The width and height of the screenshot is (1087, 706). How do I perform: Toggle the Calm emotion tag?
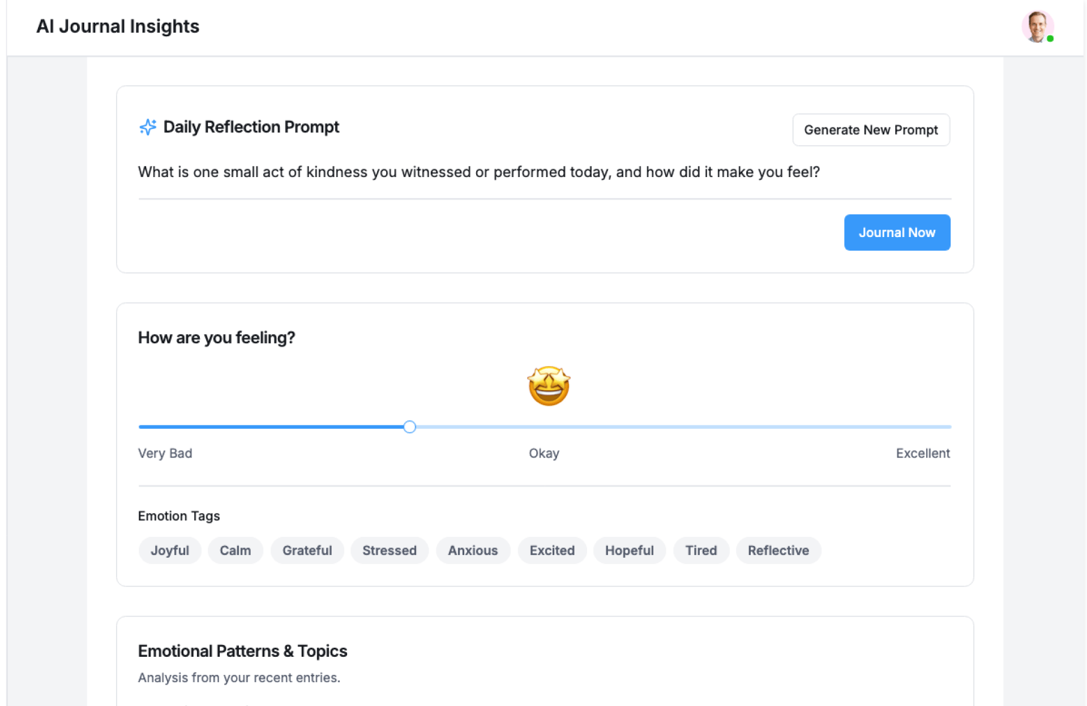[x=235, y=550]
